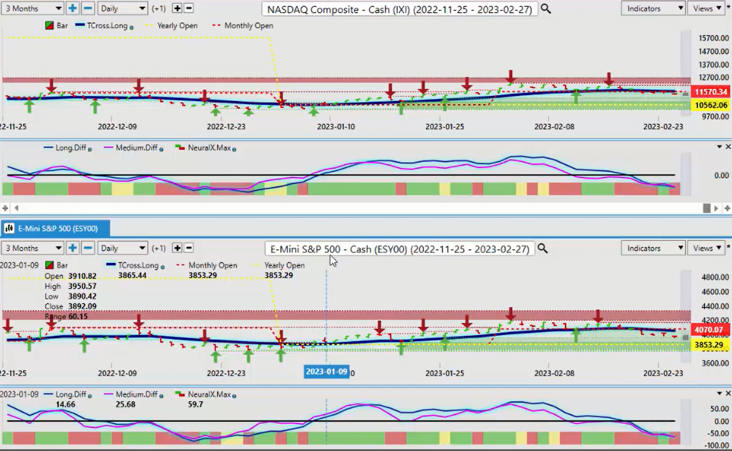
Task: Close NASDAQ indicator subpanel with X
Action: point(728,147)
